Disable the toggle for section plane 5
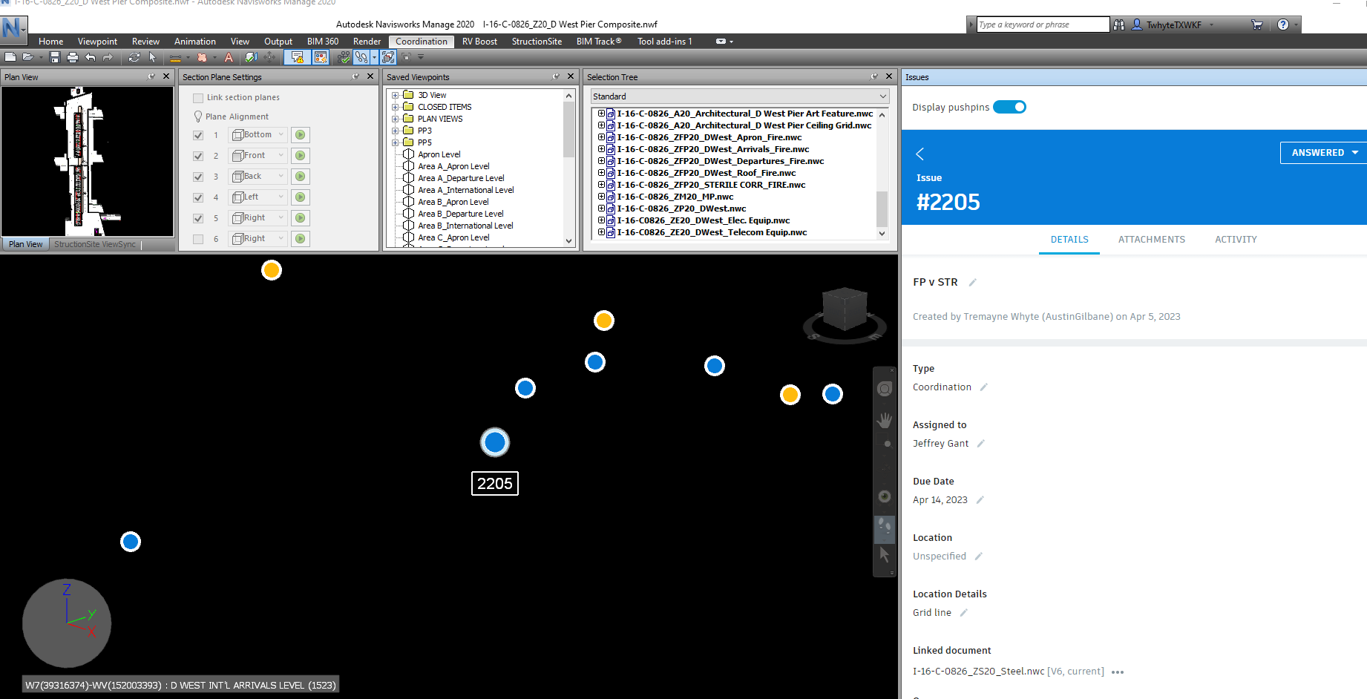1367x699 pixels. [198, 217]
